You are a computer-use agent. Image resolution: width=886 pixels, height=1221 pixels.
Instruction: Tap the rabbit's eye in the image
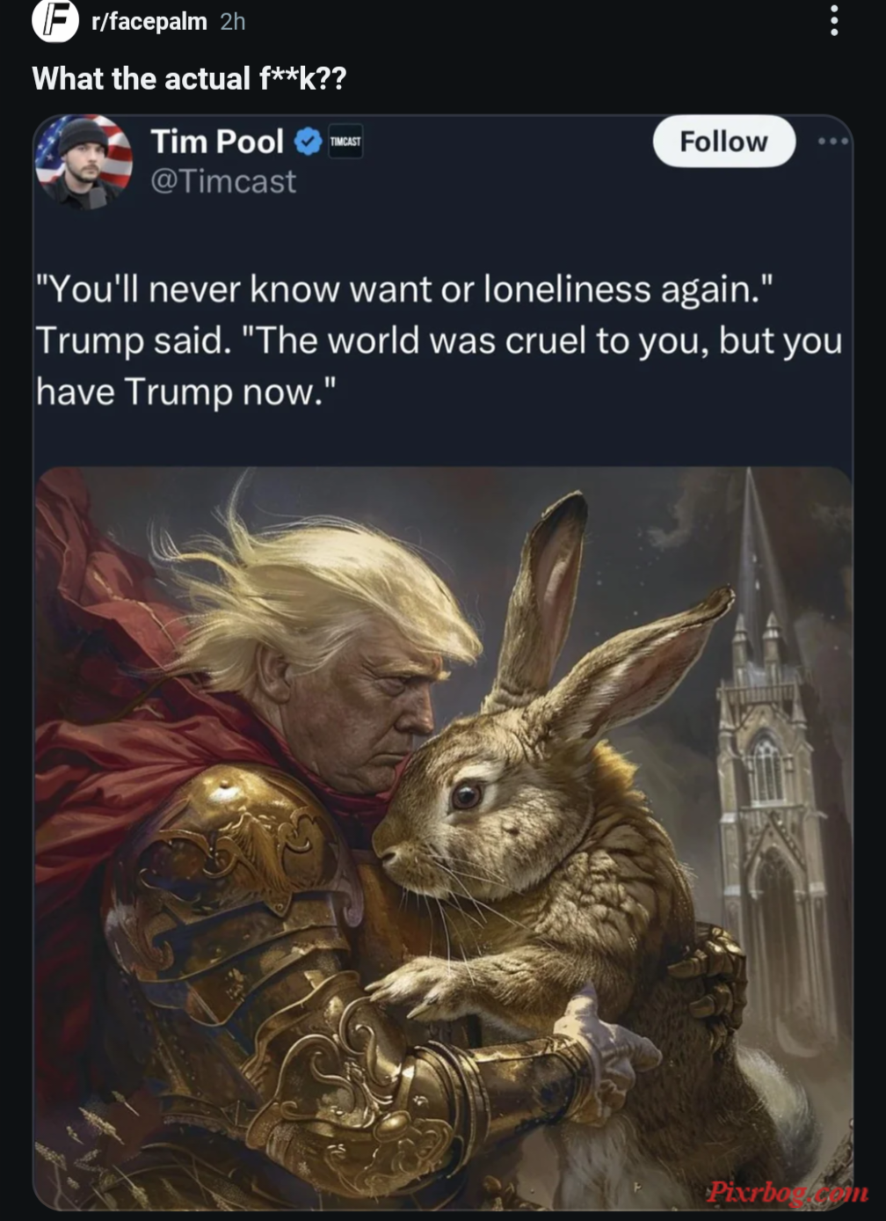(x=466, y=795)
